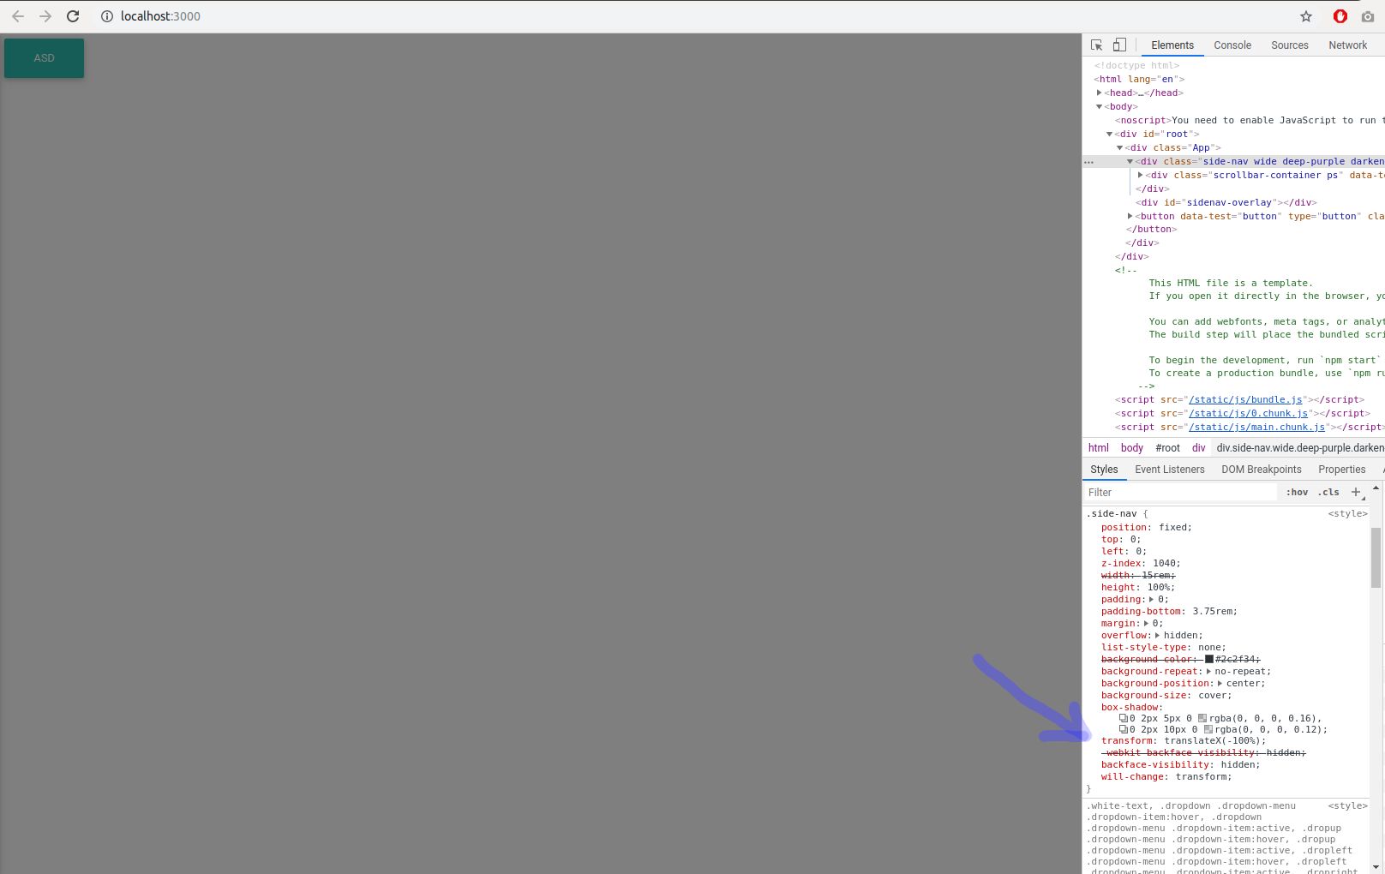Open the rgba 0.12 shadow color swatch
Viewport: 1385px width, 874px height.
pos(1208,729)
